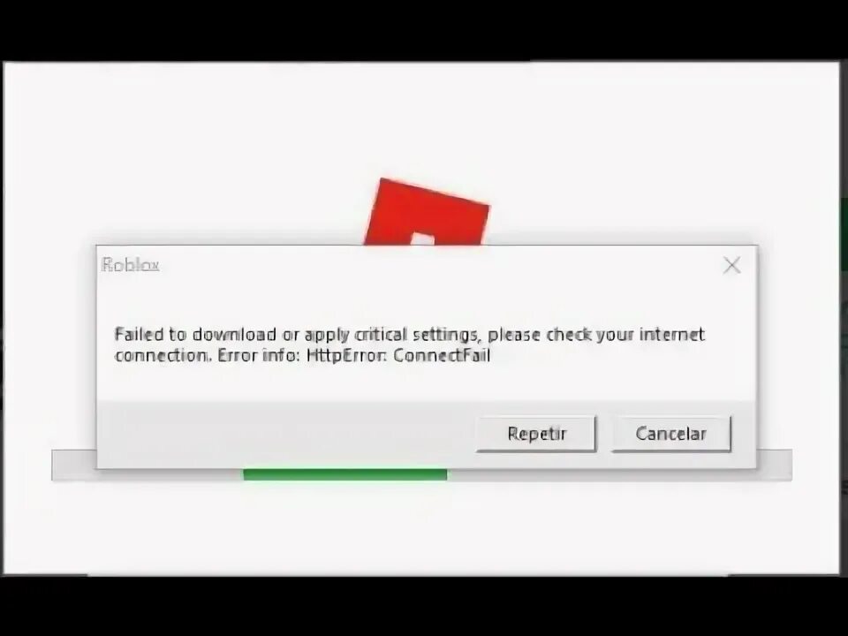Click the white launcher area below progress bar
This screenshot has height=636, width=848.
point(422,527)
